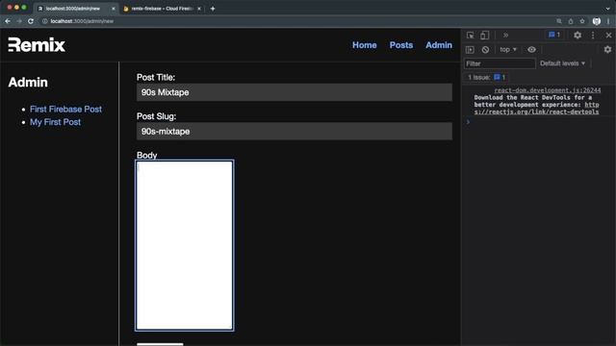The height and width of the screenshot is (346, 616).
Task: Bookmark this page with star icon
Action: click(582, 21)
